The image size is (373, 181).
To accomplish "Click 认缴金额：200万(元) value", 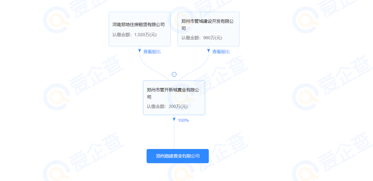I will click(x=167, y=106).
